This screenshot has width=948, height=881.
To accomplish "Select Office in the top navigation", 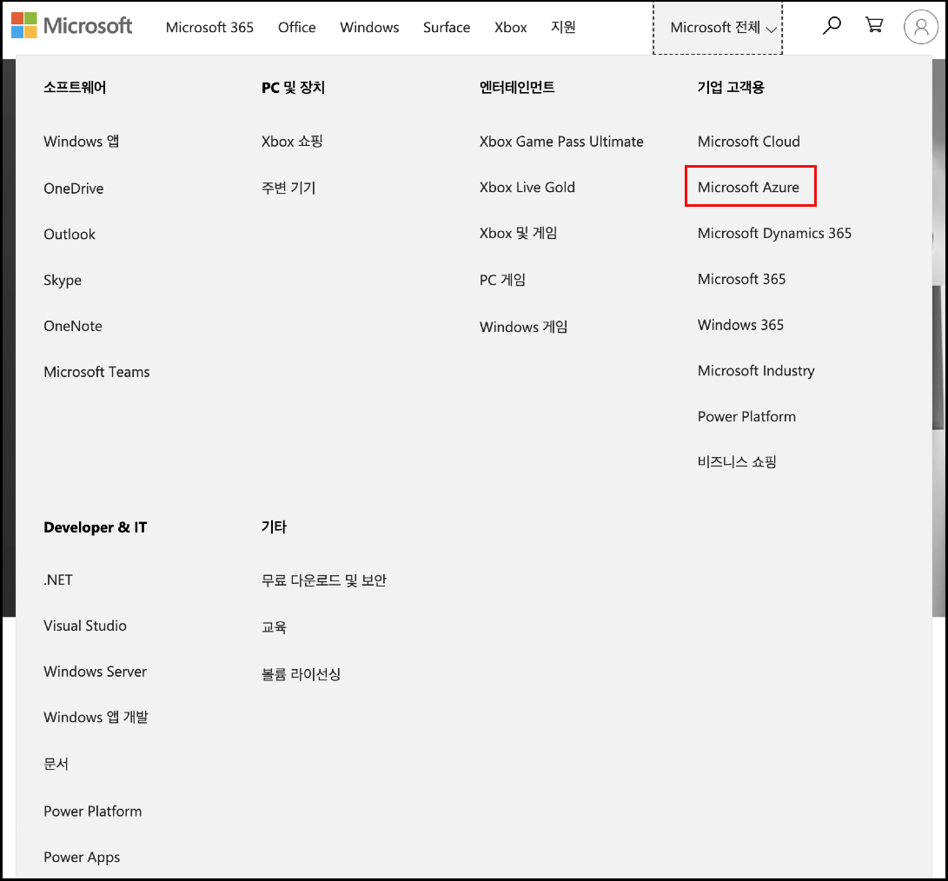I will pyautogui.click(x=296, y=27).
